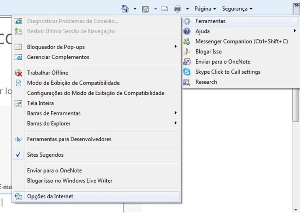
Task: Click the Ajuda question mark icon
Action: pos(187,31)
